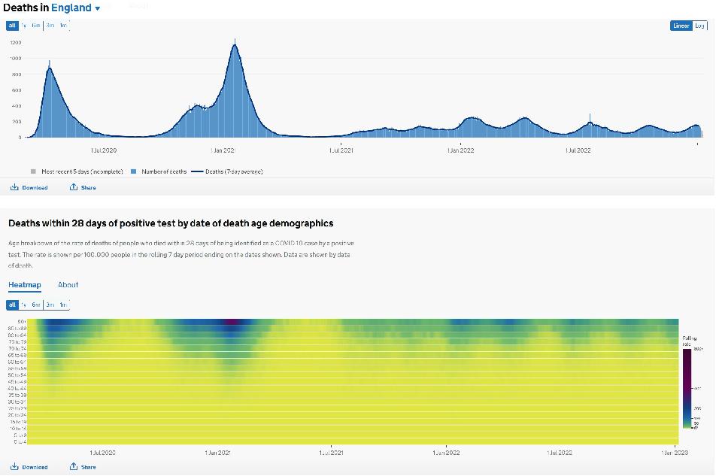Click the '80 to 84' age row label
Image resolution: width=722 pixels, height=476 pixels.
point(17,335)
